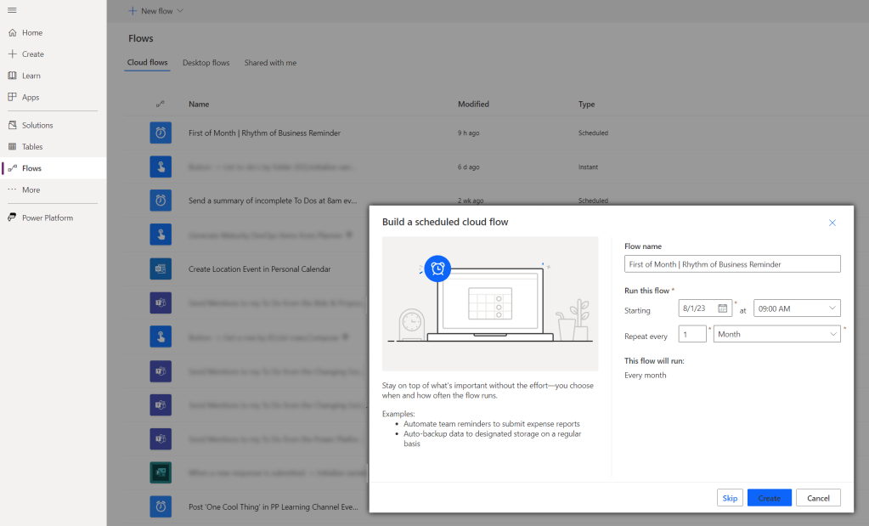Sort by the Name column header
This screenshot has height=526, width=869.
pos(199,104)
